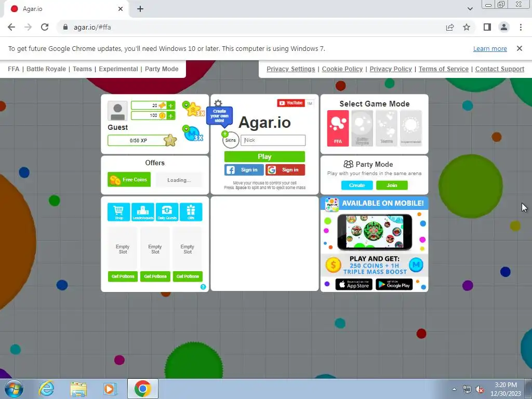
Task: Show hidden system tray icons
Action: tap(454, 389)
